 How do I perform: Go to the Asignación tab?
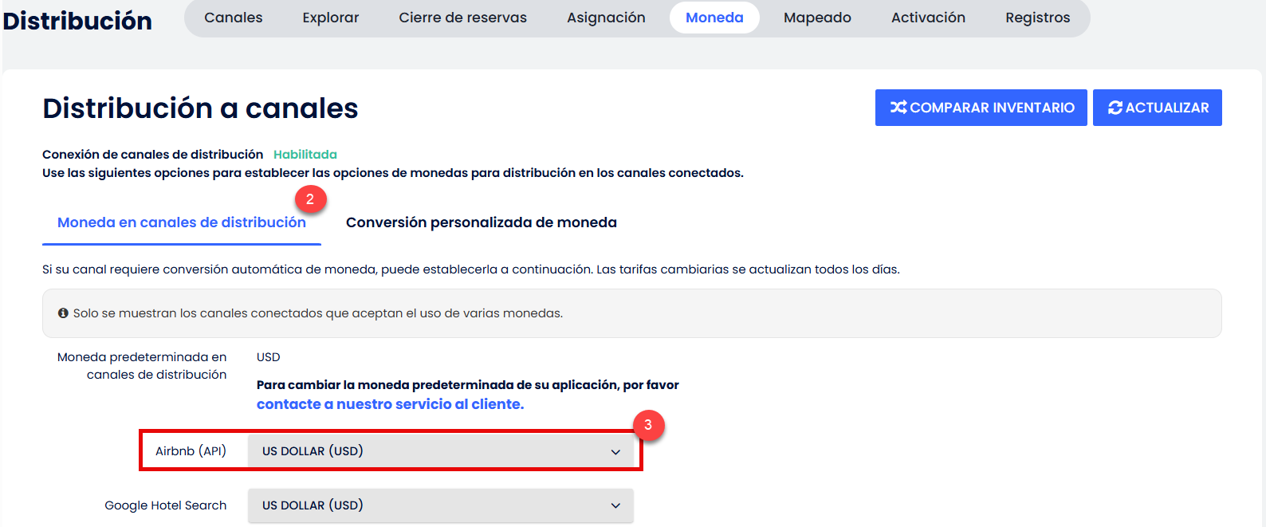click(x=606, y=18)
